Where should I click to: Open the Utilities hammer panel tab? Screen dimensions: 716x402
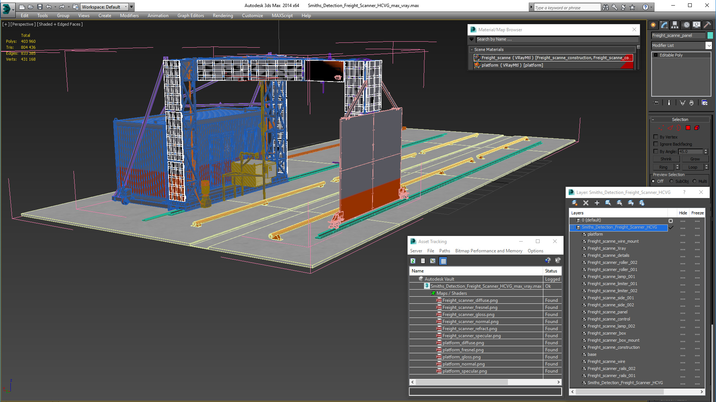(x=707, y=25)
